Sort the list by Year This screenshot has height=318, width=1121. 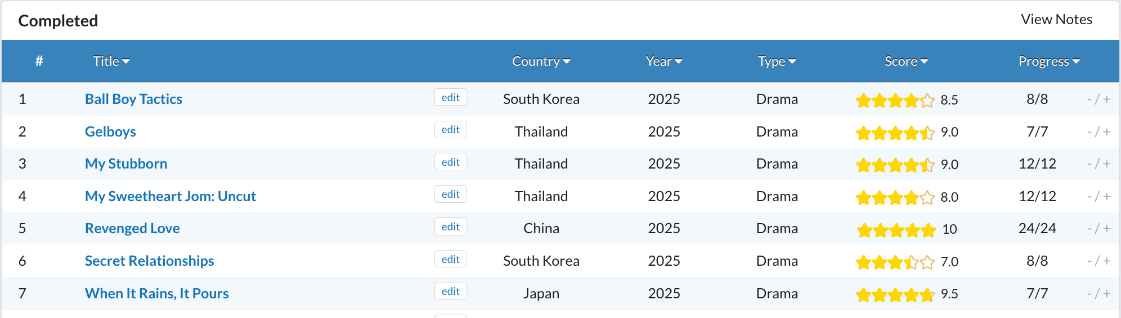tap(663, 61)
